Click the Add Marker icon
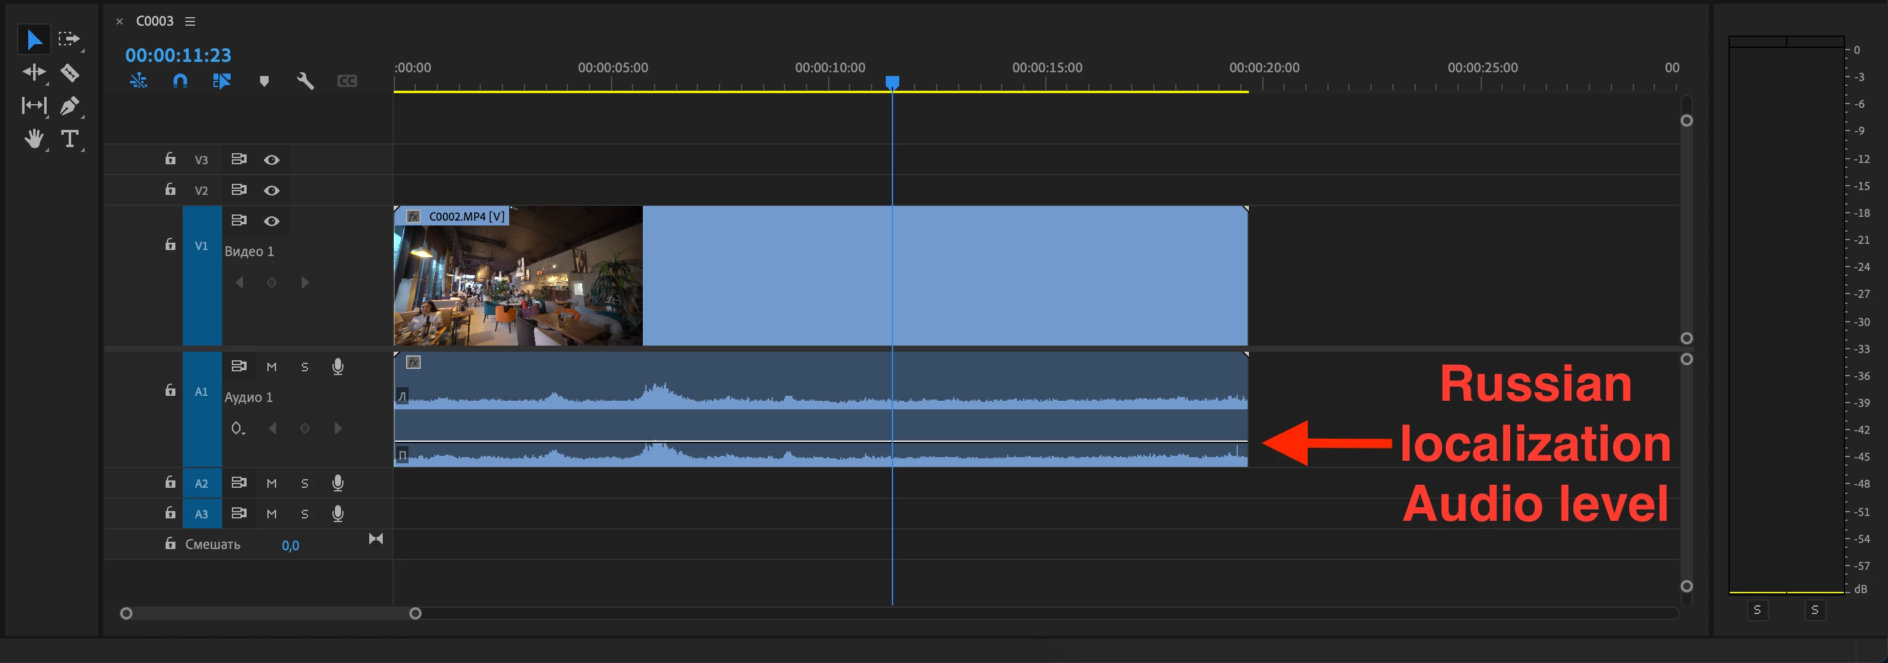 click(264, 81)
